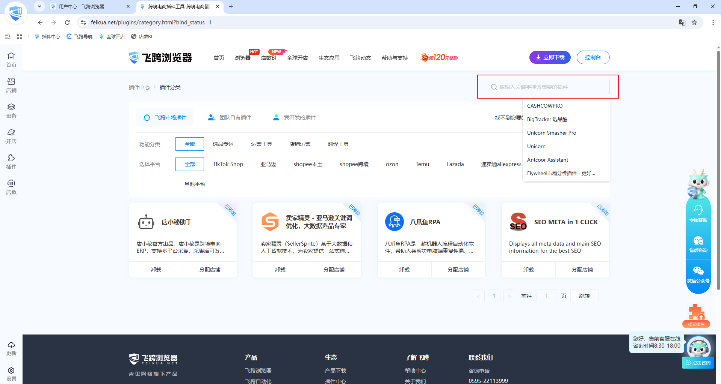The width and height of the screenshot is (721, 384).
Task: Click the 店小秘助手 robot icon
Action: click(146, 222)
